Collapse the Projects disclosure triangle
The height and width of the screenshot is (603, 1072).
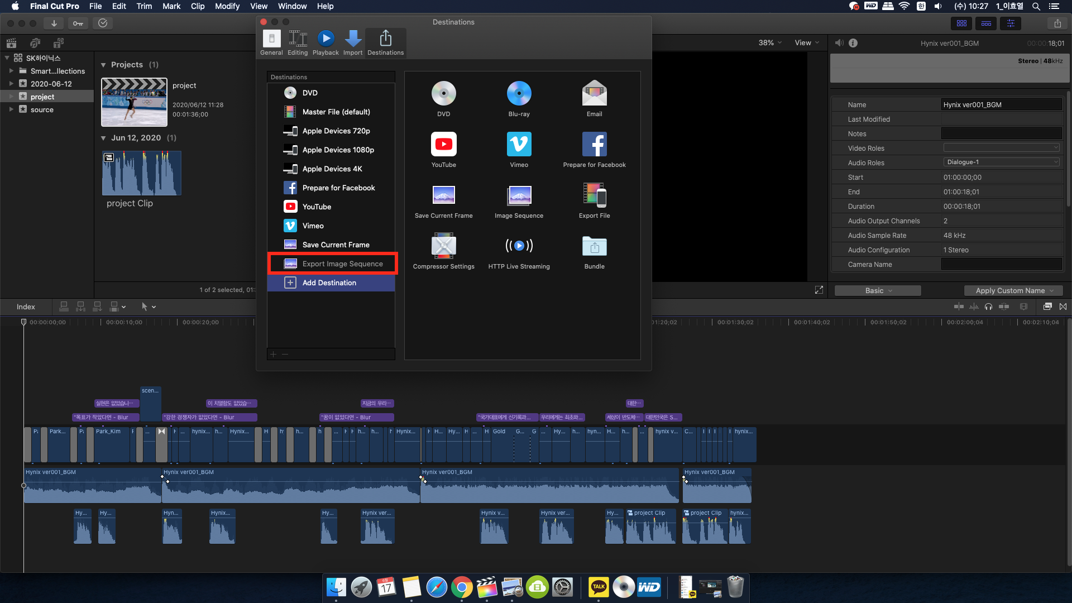point(103,65)
